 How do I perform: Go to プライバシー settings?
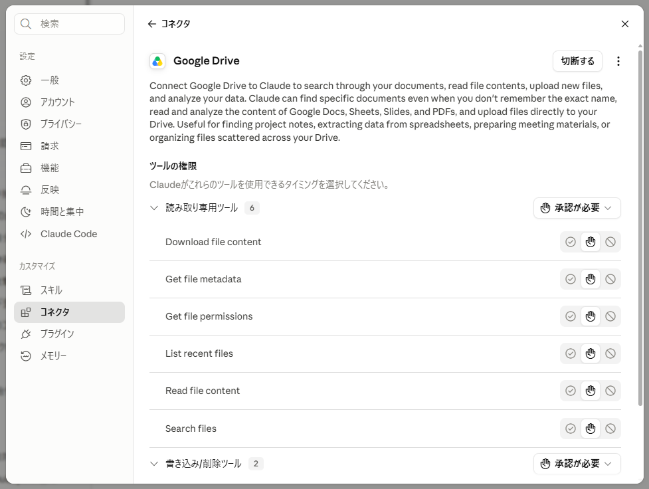click(69, 124)
